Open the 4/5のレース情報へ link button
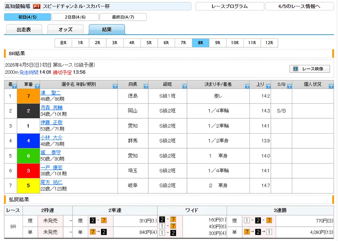This screenshot has width=338, height=241. pyautogui.click(x=299, y=6)
